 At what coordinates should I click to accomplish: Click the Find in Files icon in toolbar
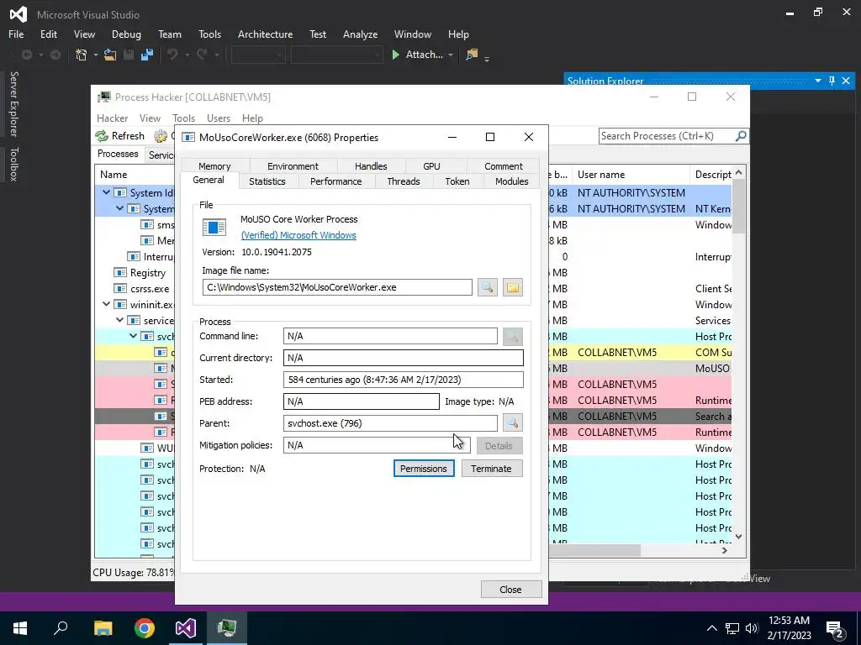tap(471, 55)
